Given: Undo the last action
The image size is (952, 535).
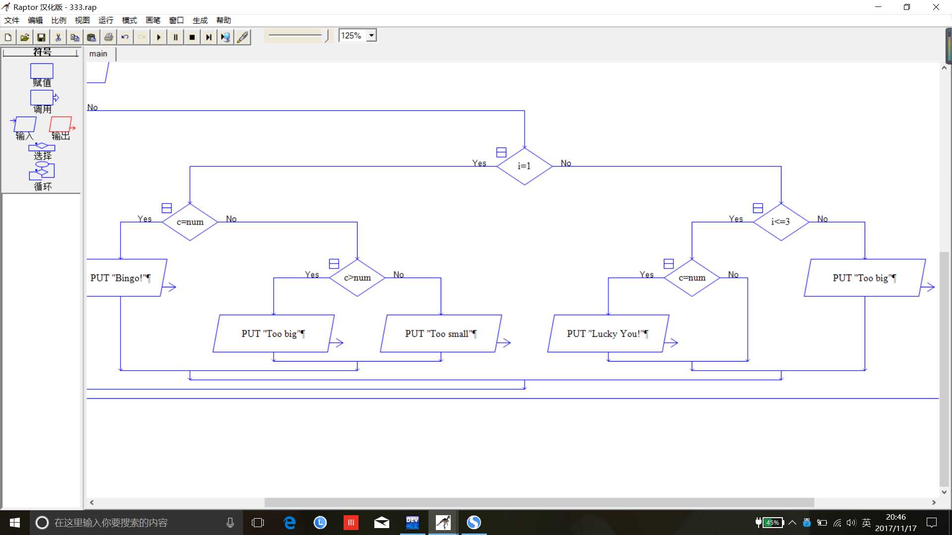Looking at the screenshot, I should coord(125,37).
